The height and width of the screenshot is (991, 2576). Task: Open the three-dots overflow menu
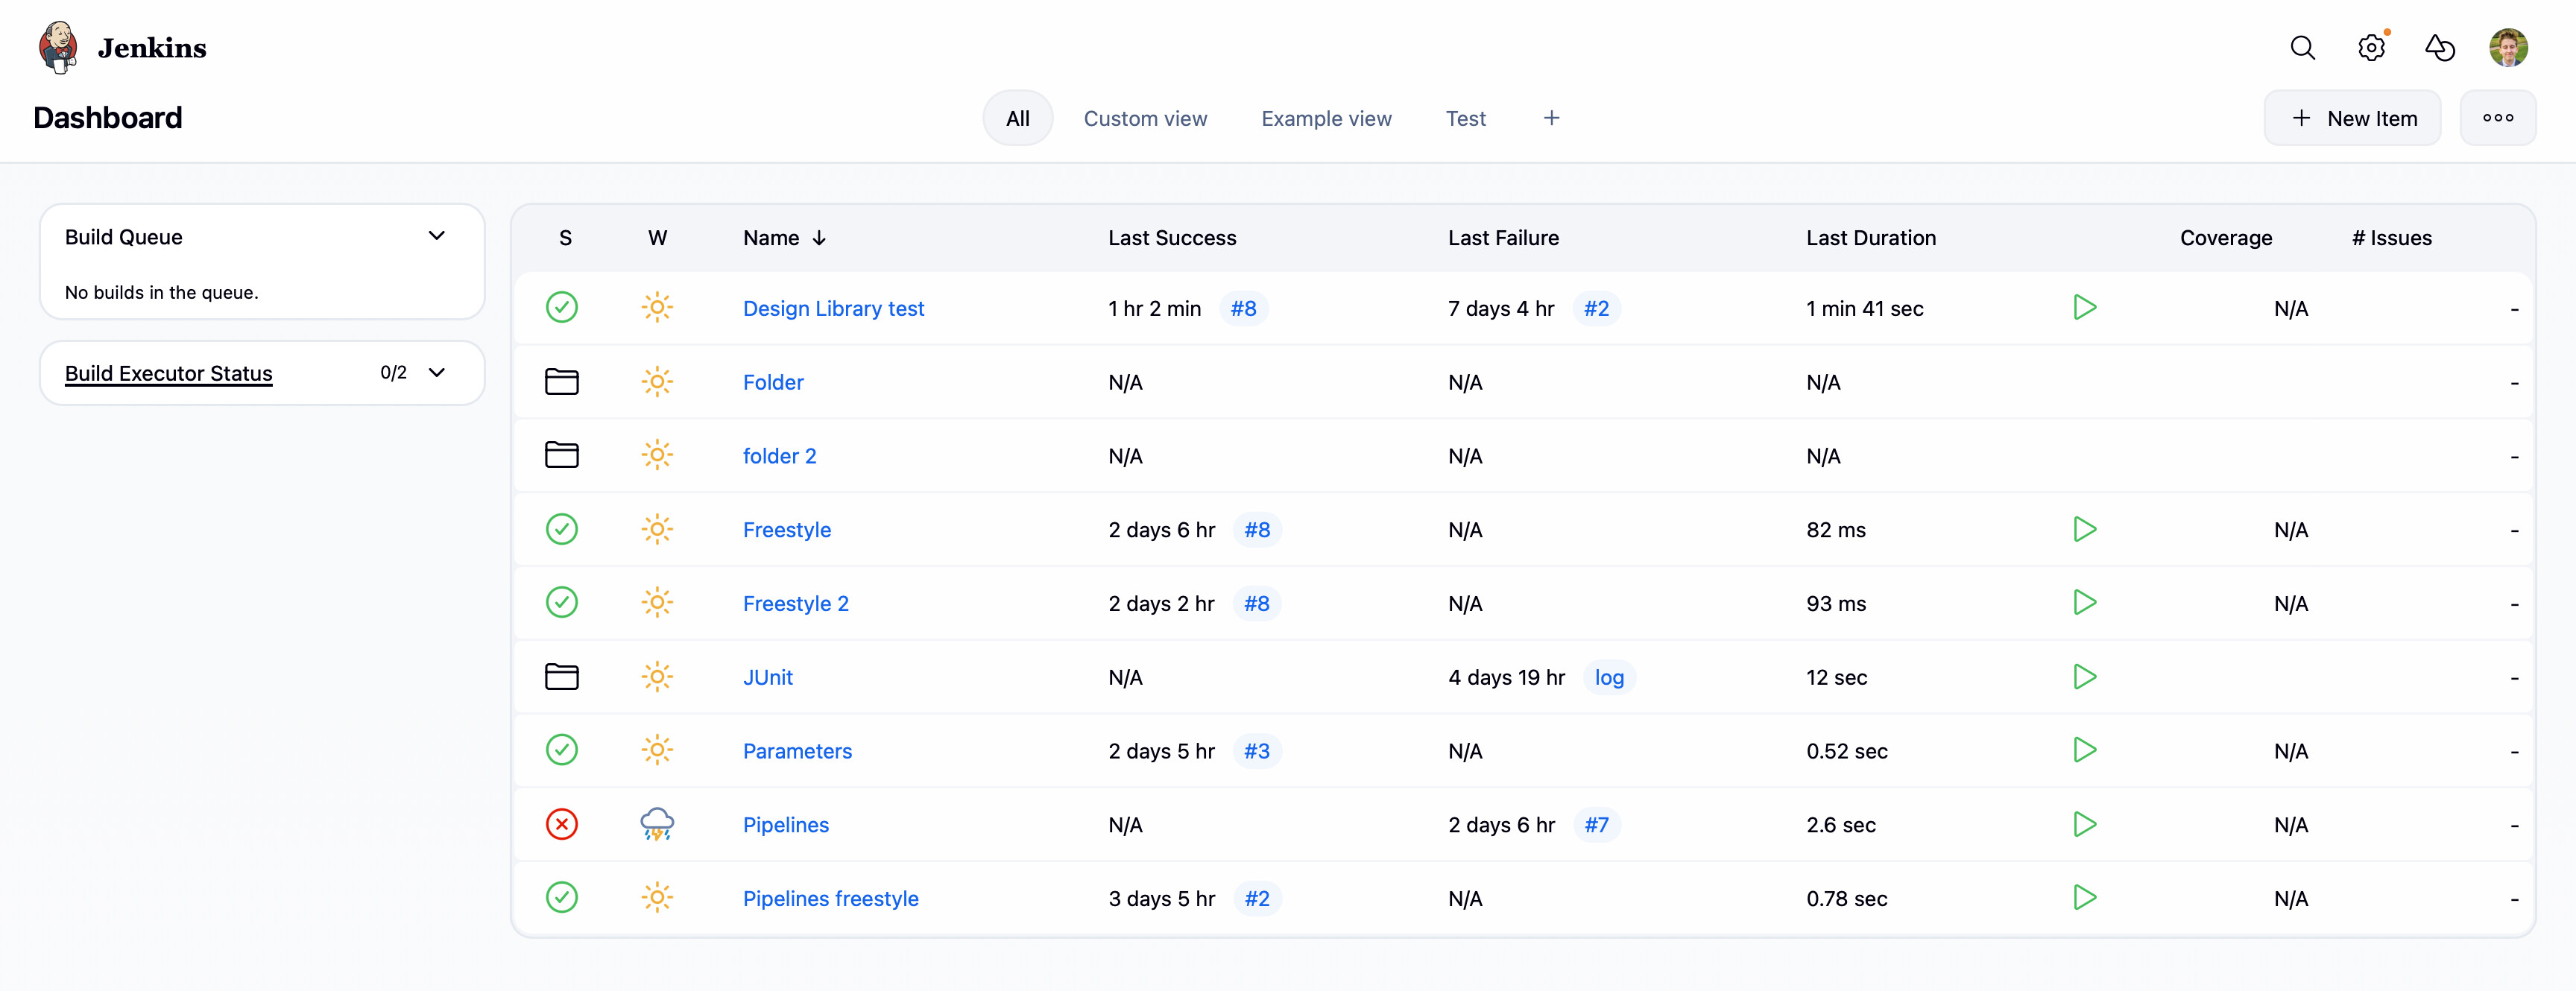click(x=2497, y=118)
